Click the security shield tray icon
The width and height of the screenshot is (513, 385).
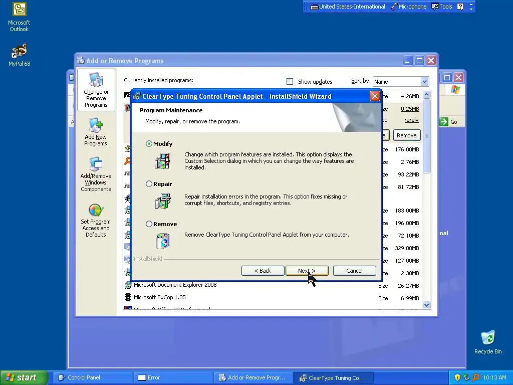click(x=457, y=377)
